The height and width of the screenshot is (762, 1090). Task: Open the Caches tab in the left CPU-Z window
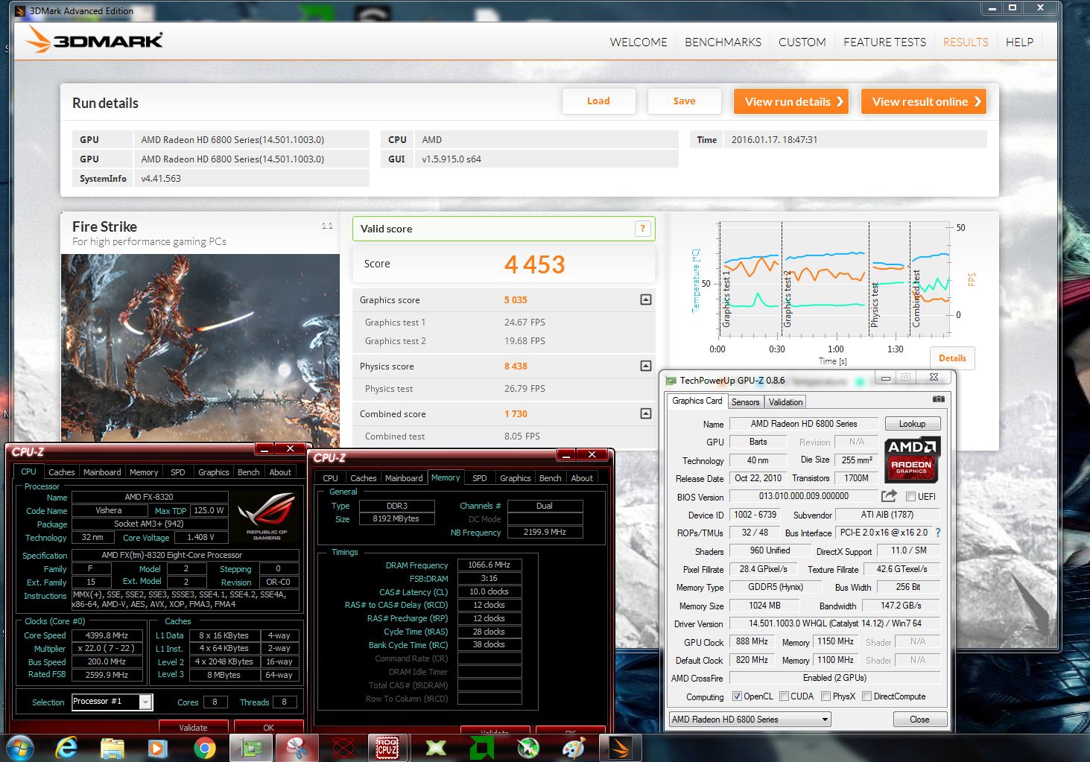click(x=61, y=472)
